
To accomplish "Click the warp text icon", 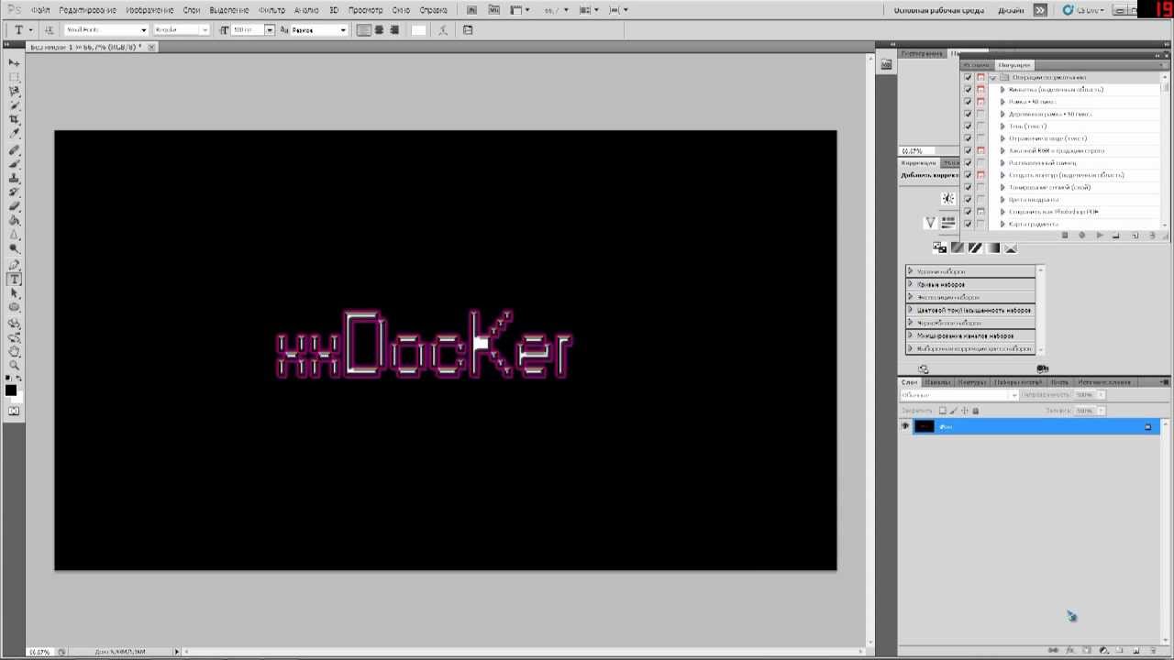I will [443, 30].
